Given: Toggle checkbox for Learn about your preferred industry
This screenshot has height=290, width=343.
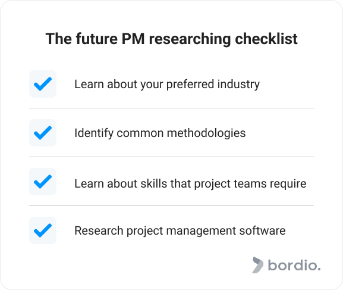Looking at the screenshot, I should (43, 84).
